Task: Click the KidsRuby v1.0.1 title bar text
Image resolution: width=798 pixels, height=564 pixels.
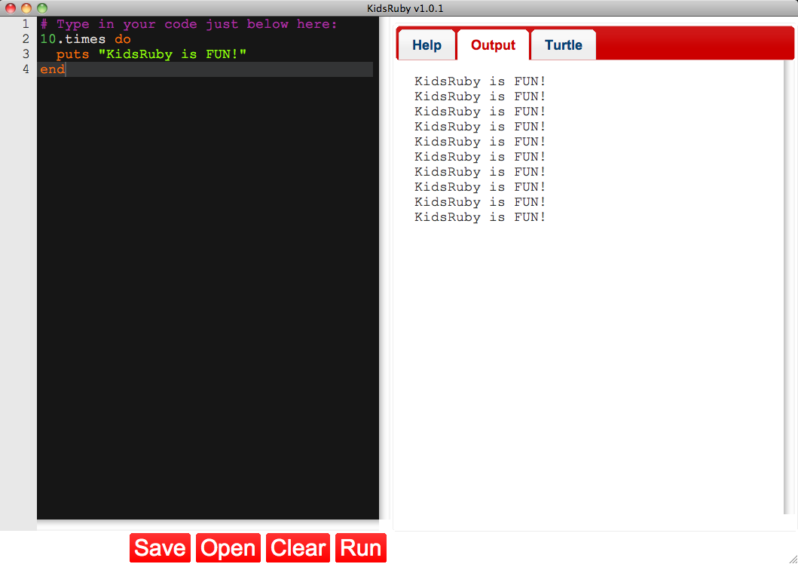Action: coord(405,8)
